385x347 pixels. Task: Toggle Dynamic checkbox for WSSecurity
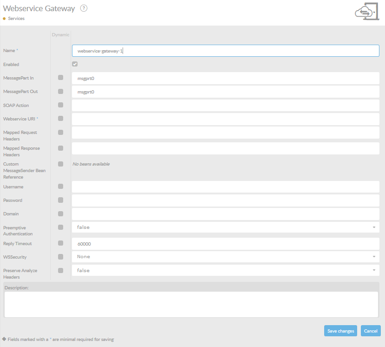click(61, 257)
